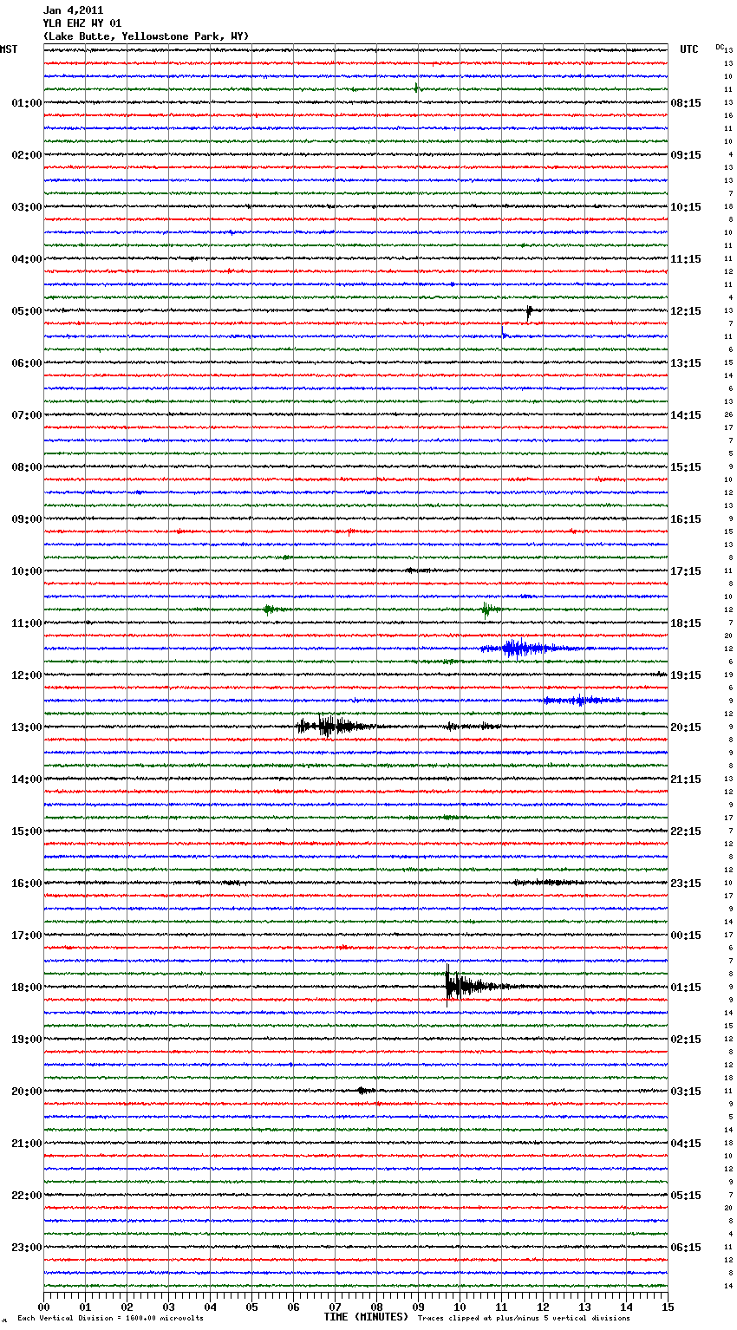
Task: Click minute tick label '03' on bottom axis
Action: [168, 1307]
